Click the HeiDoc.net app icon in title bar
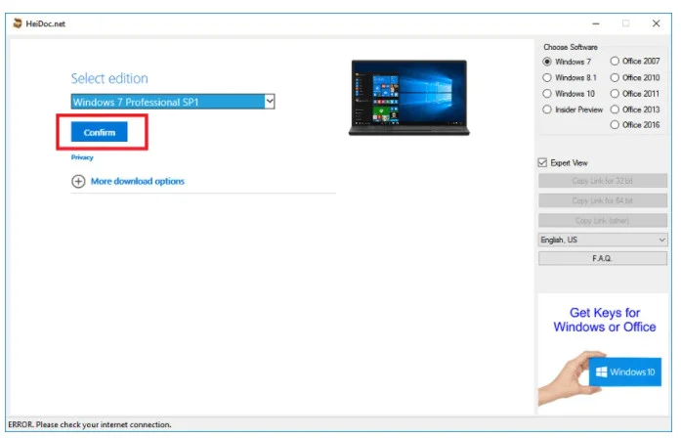681x438 pixels. pos(17,23)
